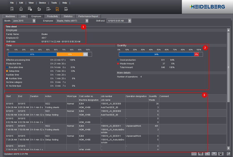Open the computer with gear toolbar icon
This screenshot has height=157, width=233.
click(30, 9)
